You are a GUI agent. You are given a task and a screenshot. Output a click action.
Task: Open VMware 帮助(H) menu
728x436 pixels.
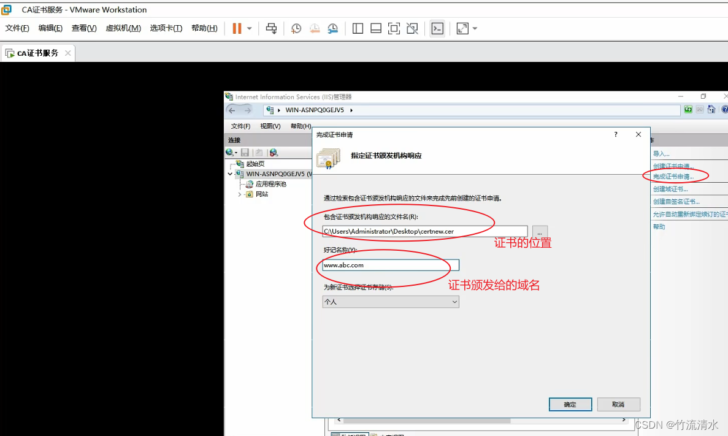[x=204, y=28]
